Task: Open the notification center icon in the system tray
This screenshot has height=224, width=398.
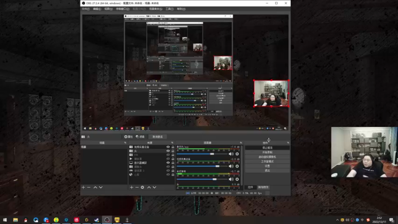Action: coord(392,220)
